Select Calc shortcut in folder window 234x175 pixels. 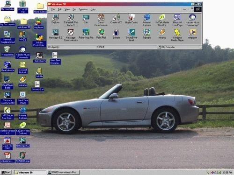[x=86, y=19]
